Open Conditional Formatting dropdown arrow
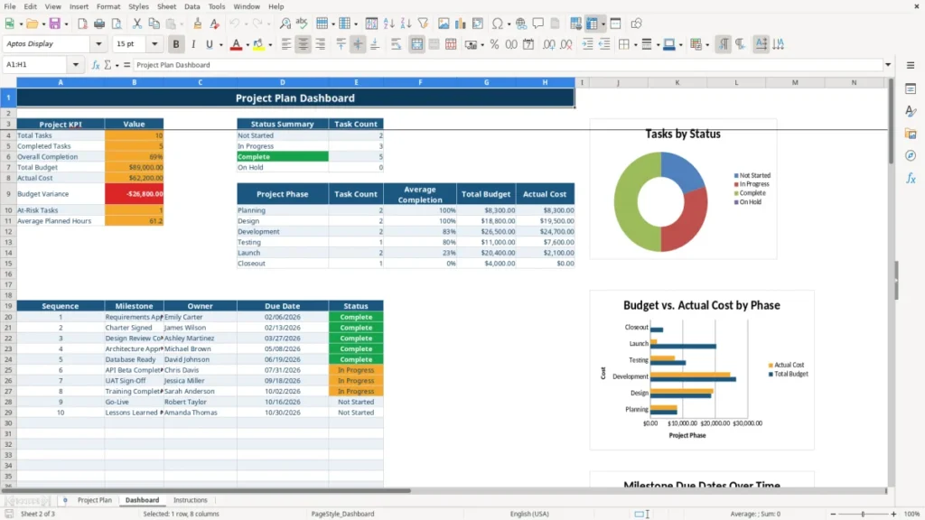Viewport: 925px width, 520px height. pos(707,45)
